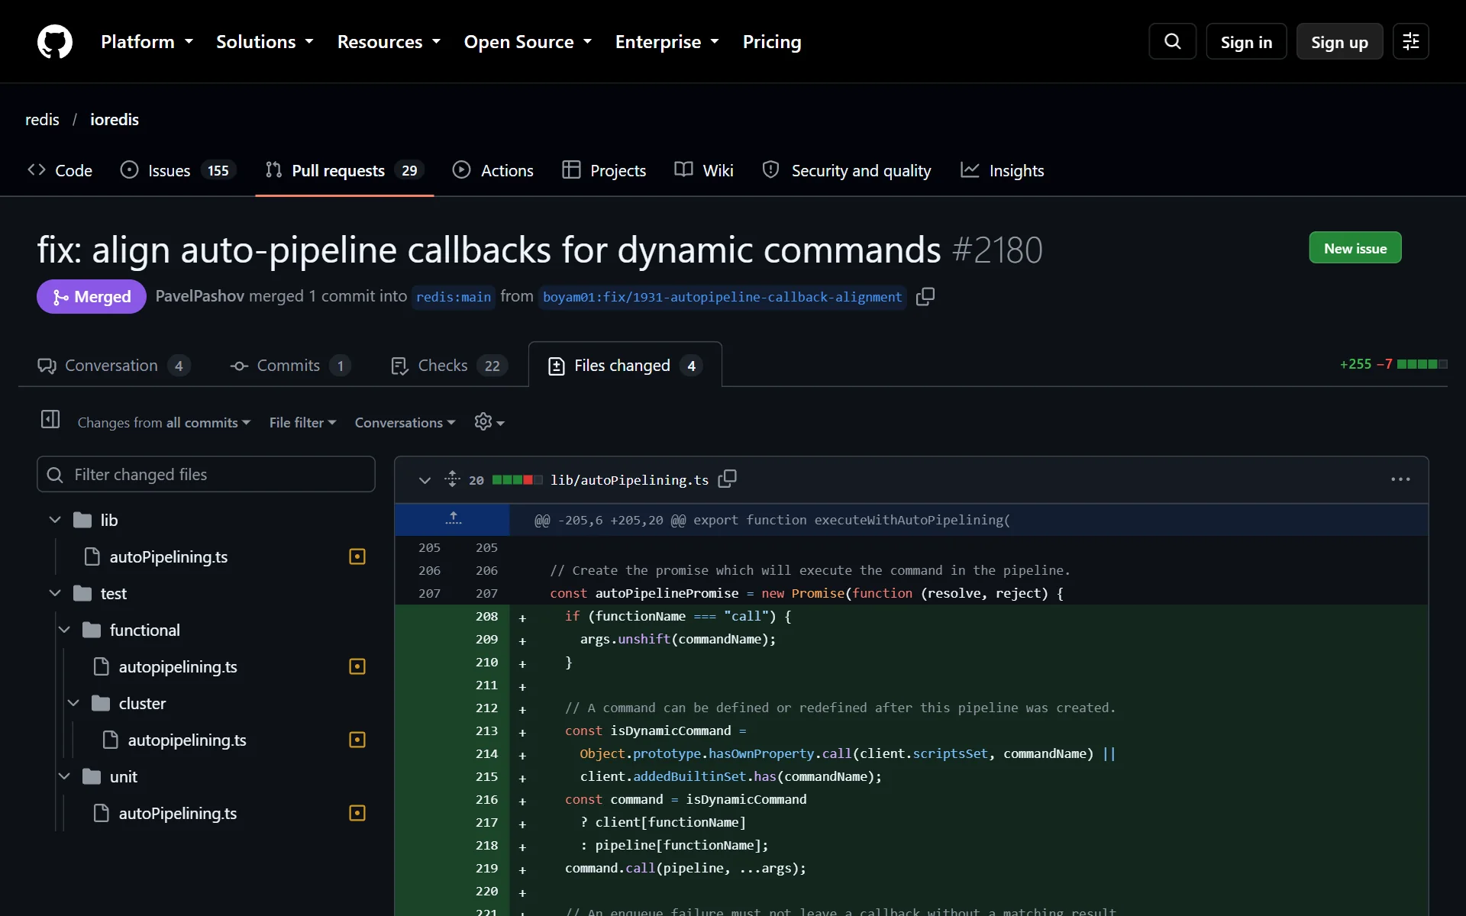The height and width of the screenshot is (916, 1466).
Task: Open the three-dot file options menu
Action: [x=1400, y=479]
